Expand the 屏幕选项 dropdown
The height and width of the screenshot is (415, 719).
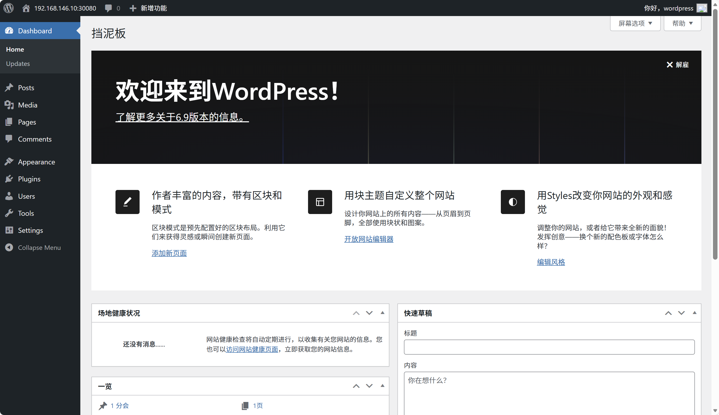(635, 23)
